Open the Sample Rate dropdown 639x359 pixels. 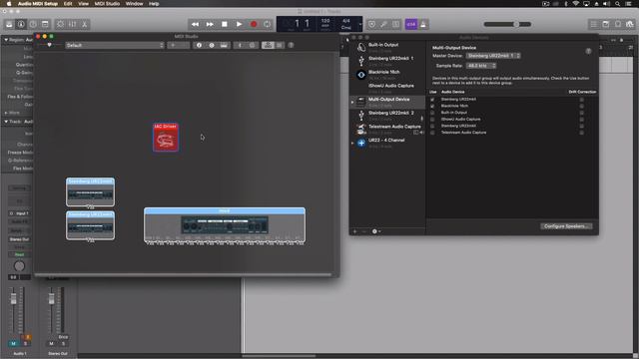pyautogui.click(x=481, y=66)
